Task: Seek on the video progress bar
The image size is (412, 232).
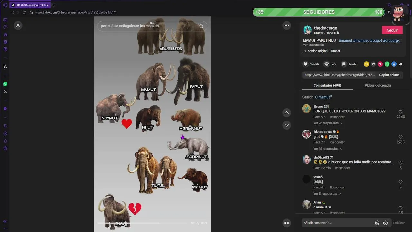Action: (x=142, y=223)
